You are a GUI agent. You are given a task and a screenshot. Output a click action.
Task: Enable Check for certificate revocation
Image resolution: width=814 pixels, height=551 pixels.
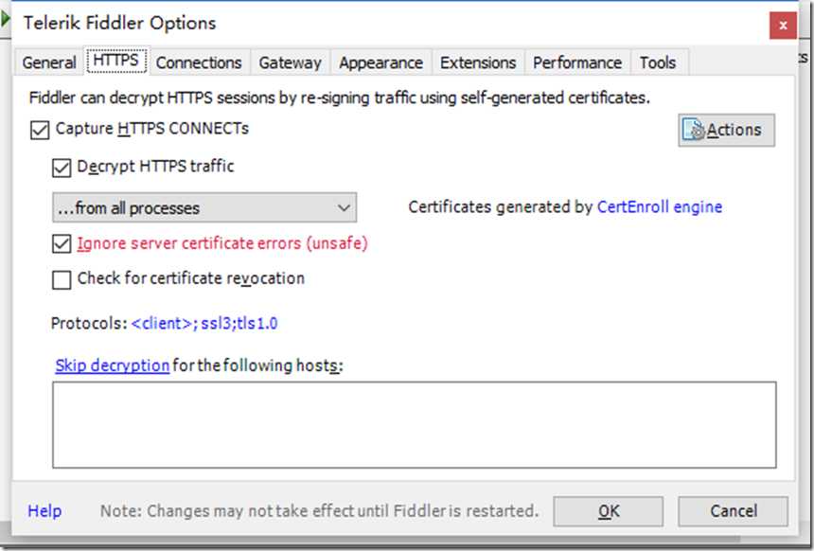62,279
